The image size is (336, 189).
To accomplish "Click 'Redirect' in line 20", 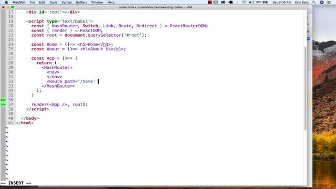I will [x=146, y=26].
